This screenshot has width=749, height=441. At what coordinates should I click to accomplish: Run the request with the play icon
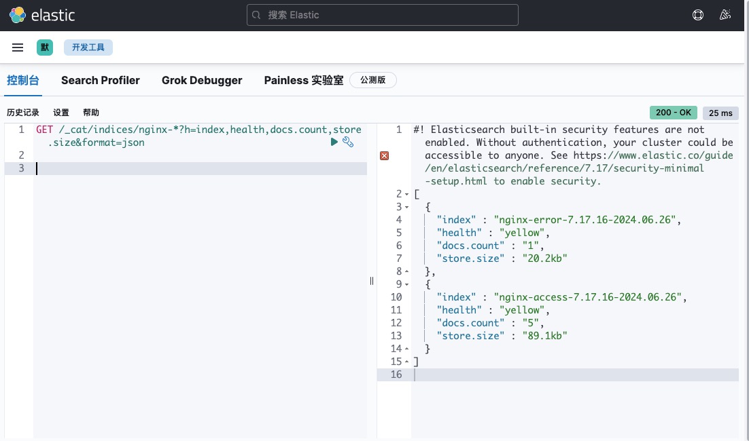click(x=334, y=142)
